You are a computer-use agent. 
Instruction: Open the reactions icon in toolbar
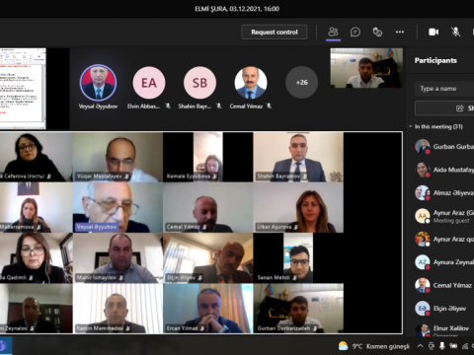coord(377,32)
